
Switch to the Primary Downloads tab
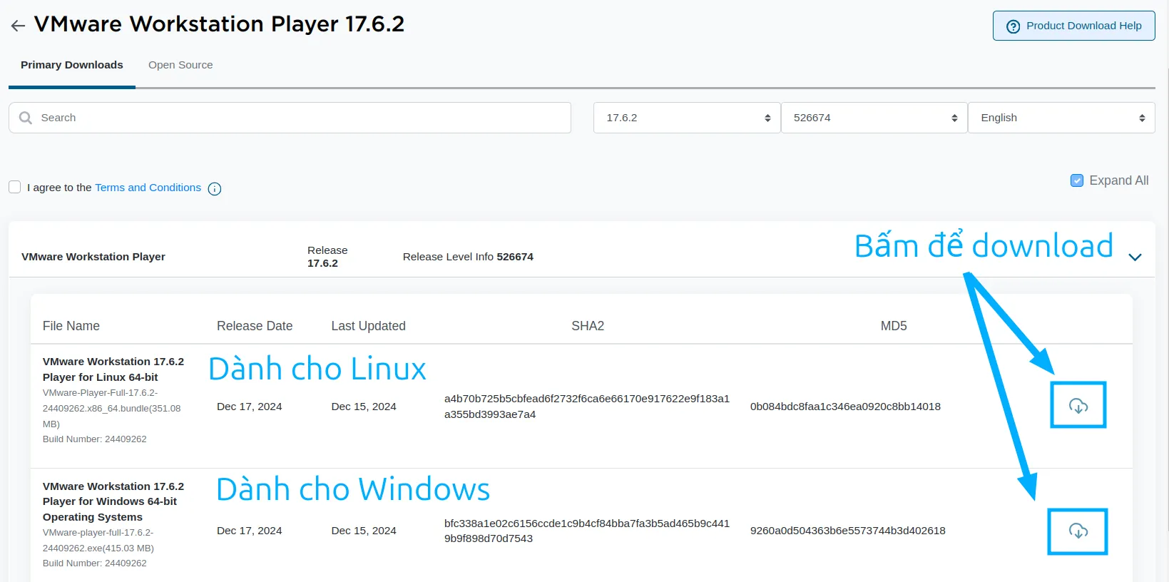(72, 65)
